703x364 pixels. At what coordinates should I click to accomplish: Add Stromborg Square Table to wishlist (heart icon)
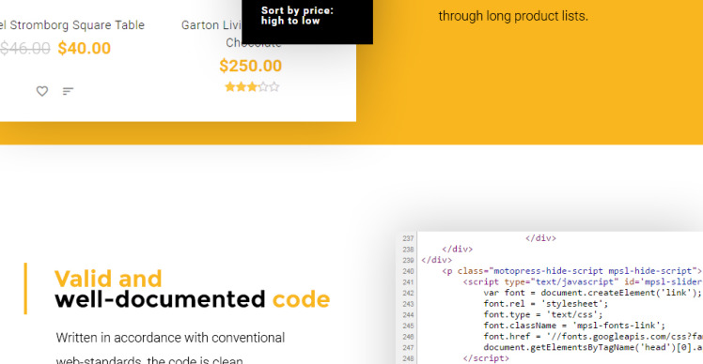point(42,91)
